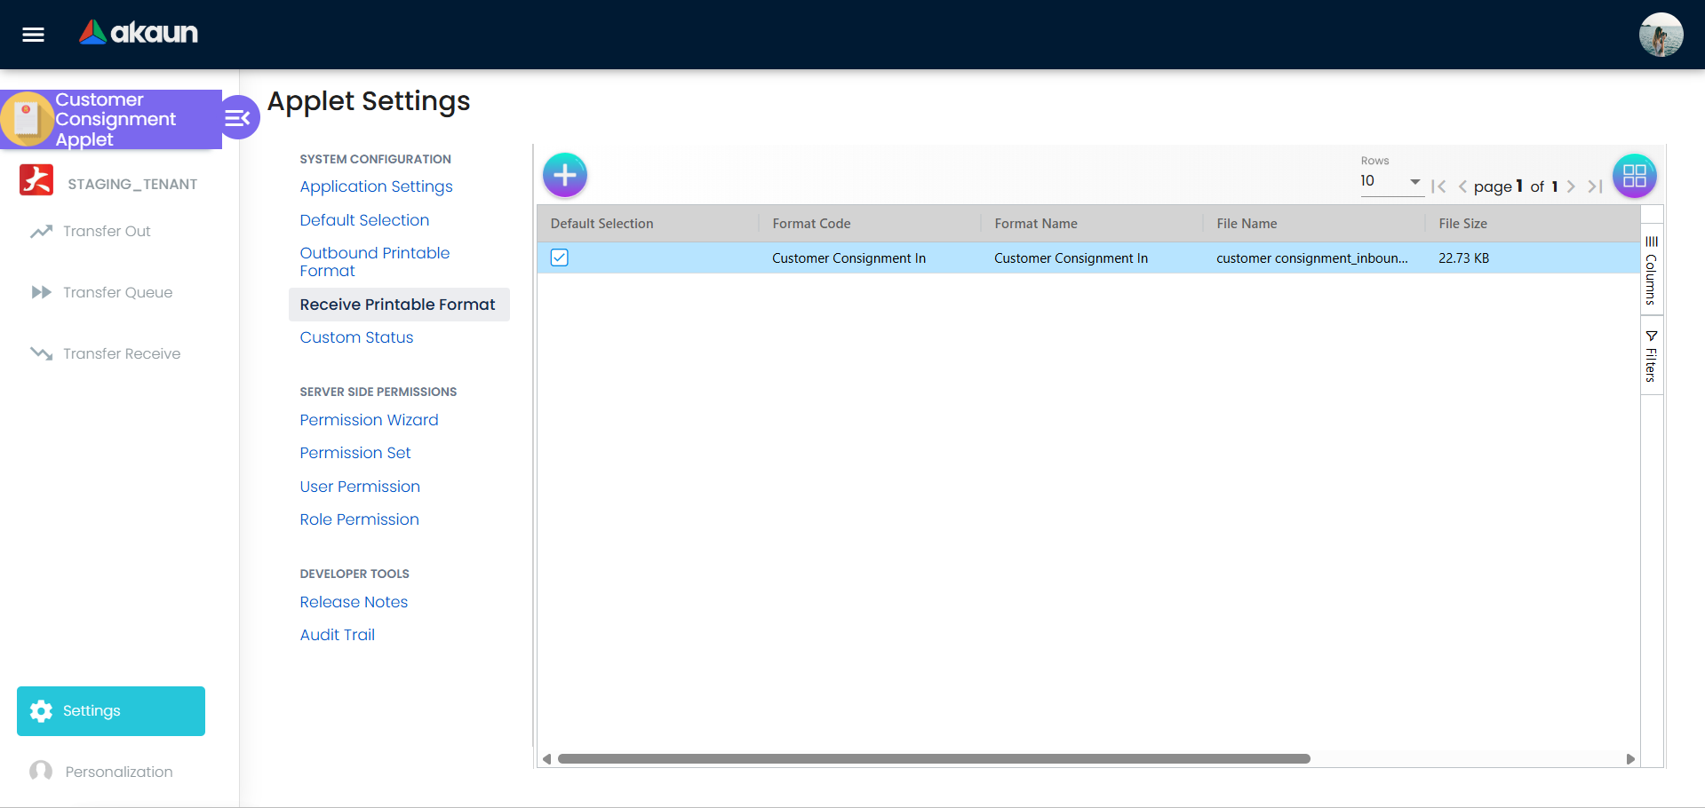Click the akaun logo
This screenshot has width=1705, height=808.
139,33
